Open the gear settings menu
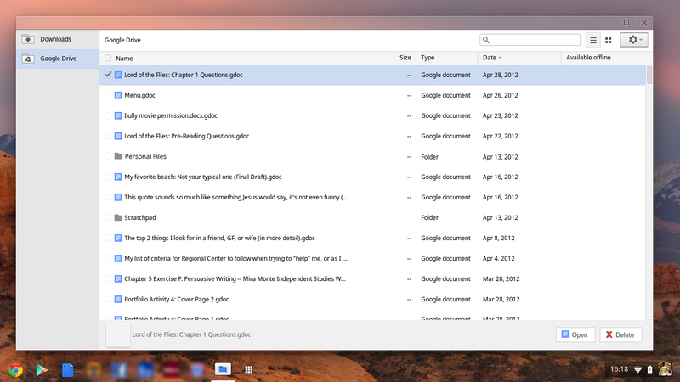The height and width of the screenshot is (382, 680). (x=633, y=40)
